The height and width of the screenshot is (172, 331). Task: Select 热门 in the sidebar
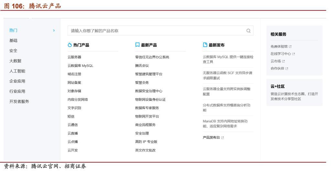[13, 30]
